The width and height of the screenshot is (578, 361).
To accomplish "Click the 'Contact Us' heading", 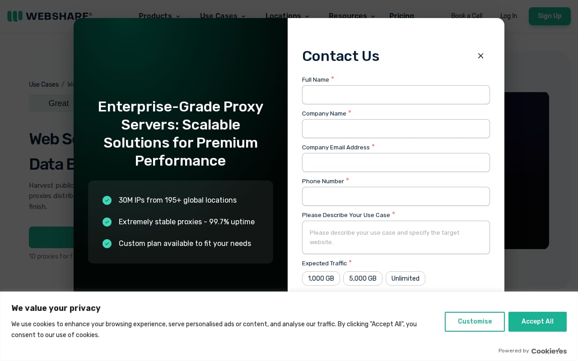I will (340, 56).
